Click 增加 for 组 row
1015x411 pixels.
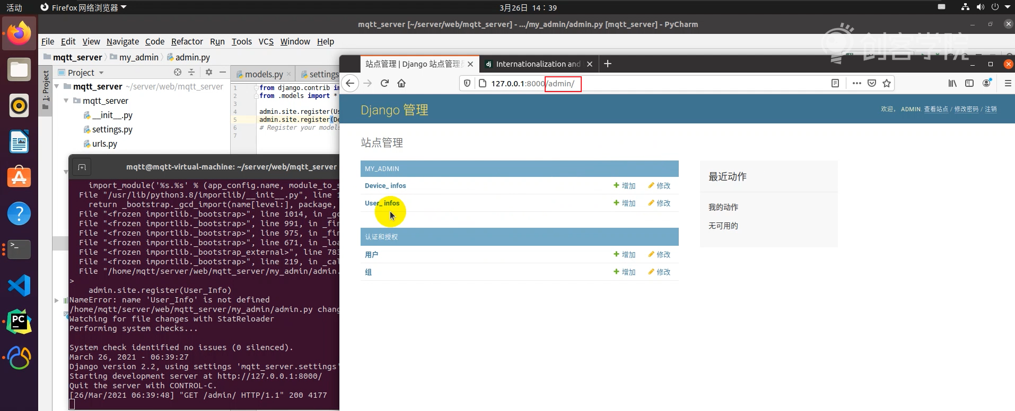click(x=625, y=272)
